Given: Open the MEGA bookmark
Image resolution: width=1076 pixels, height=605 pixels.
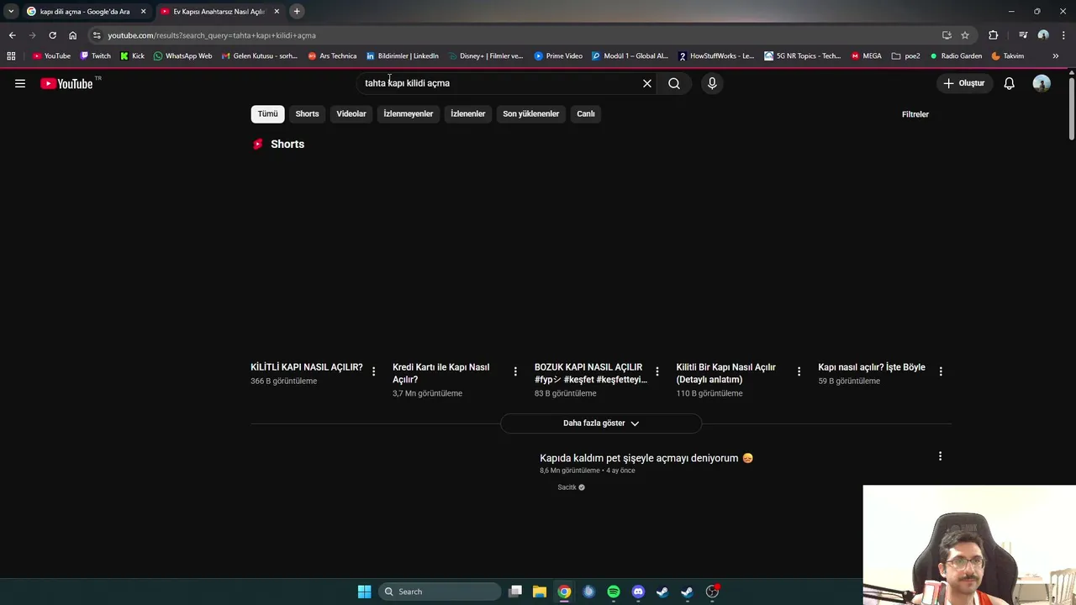Looking at the screenshot, I should (x=866, y=56).
